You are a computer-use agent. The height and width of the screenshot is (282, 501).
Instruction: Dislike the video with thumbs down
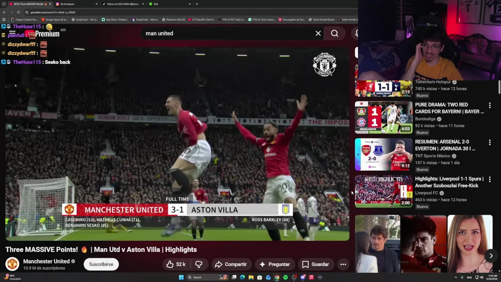click(199, 264)
